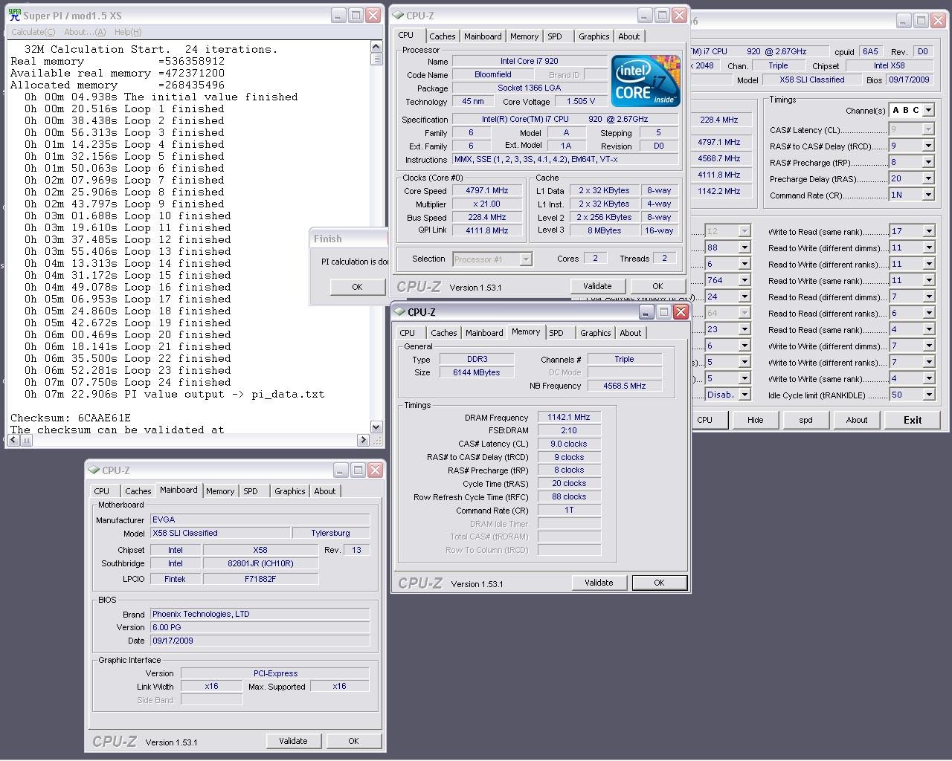Switch to the SPD tab in the CPU-Z CPU window
The height and width of the screenshot is (761, 952).
[x=555, y=36]
